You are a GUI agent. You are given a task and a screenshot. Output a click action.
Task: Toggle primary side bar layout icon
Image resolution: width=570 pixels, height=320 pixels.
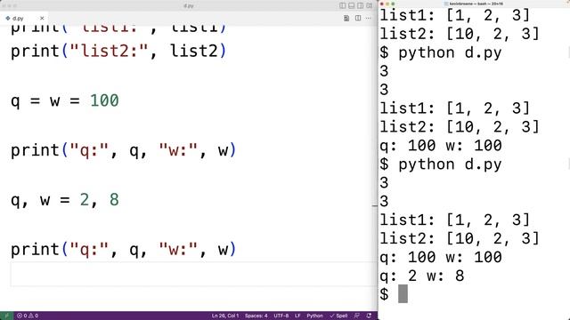click(342, 5)
